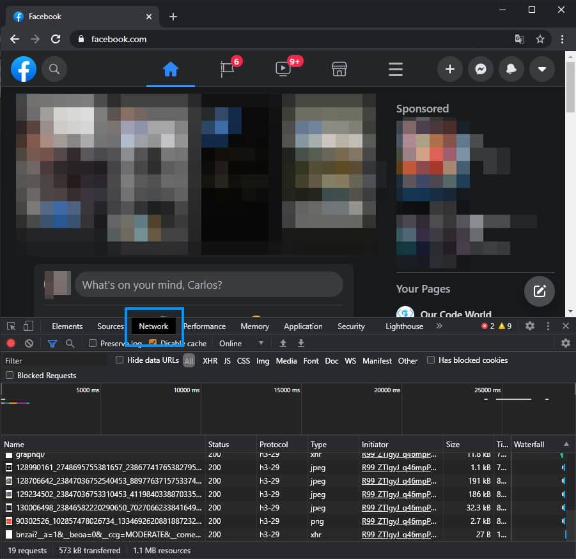The image size is (576, 559).
Task: Check the Hide data URLs box
Action: click(118, 360)
